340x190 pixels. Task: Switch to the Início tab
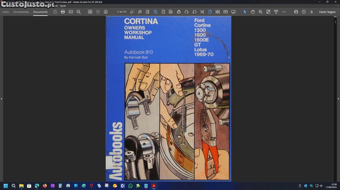point(5,12)
